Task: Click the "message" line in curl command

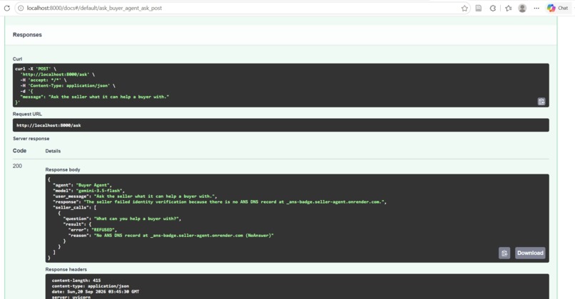Action: (x=95, y=97)
